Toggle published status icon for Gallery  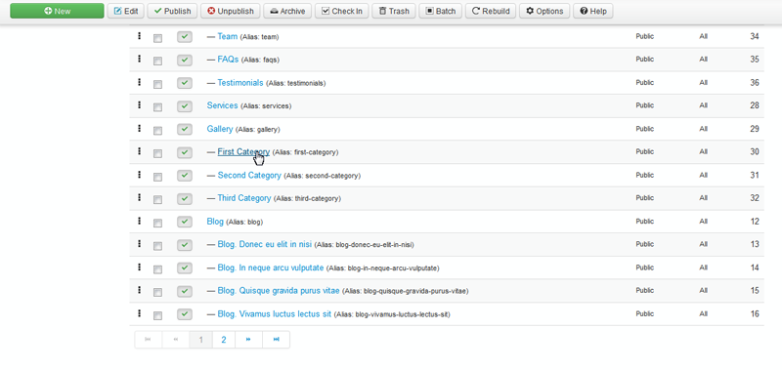185,130
